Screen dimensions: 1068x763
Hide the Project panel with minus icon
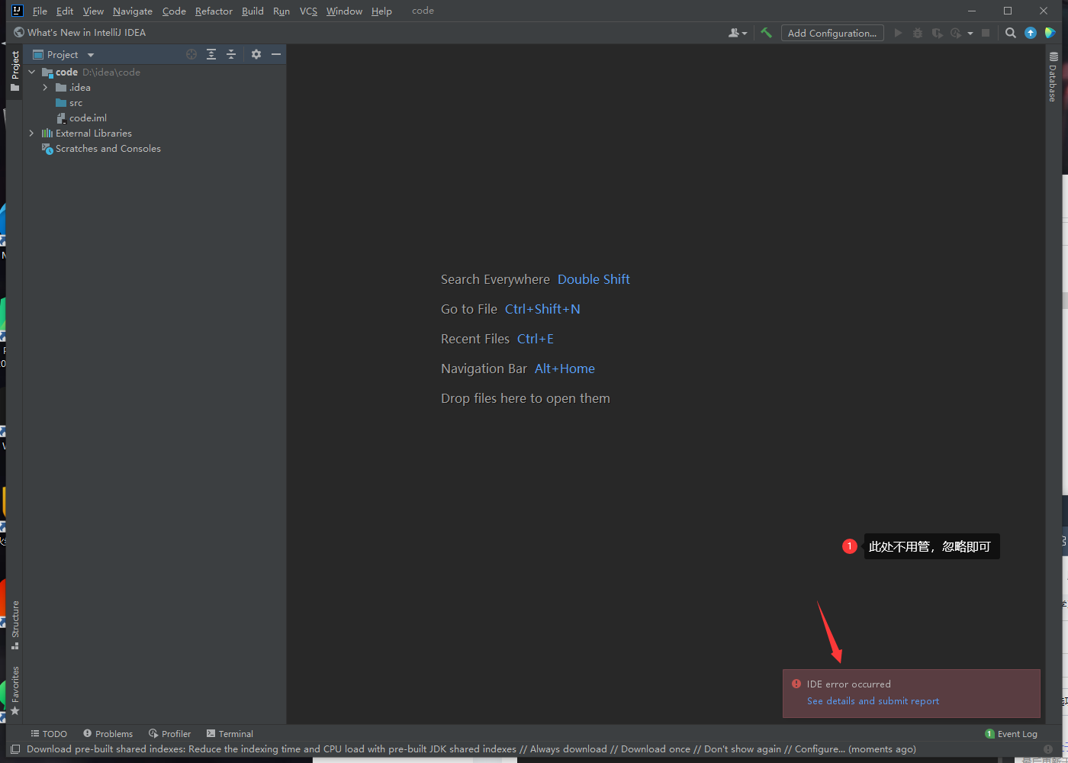[276, 54]
